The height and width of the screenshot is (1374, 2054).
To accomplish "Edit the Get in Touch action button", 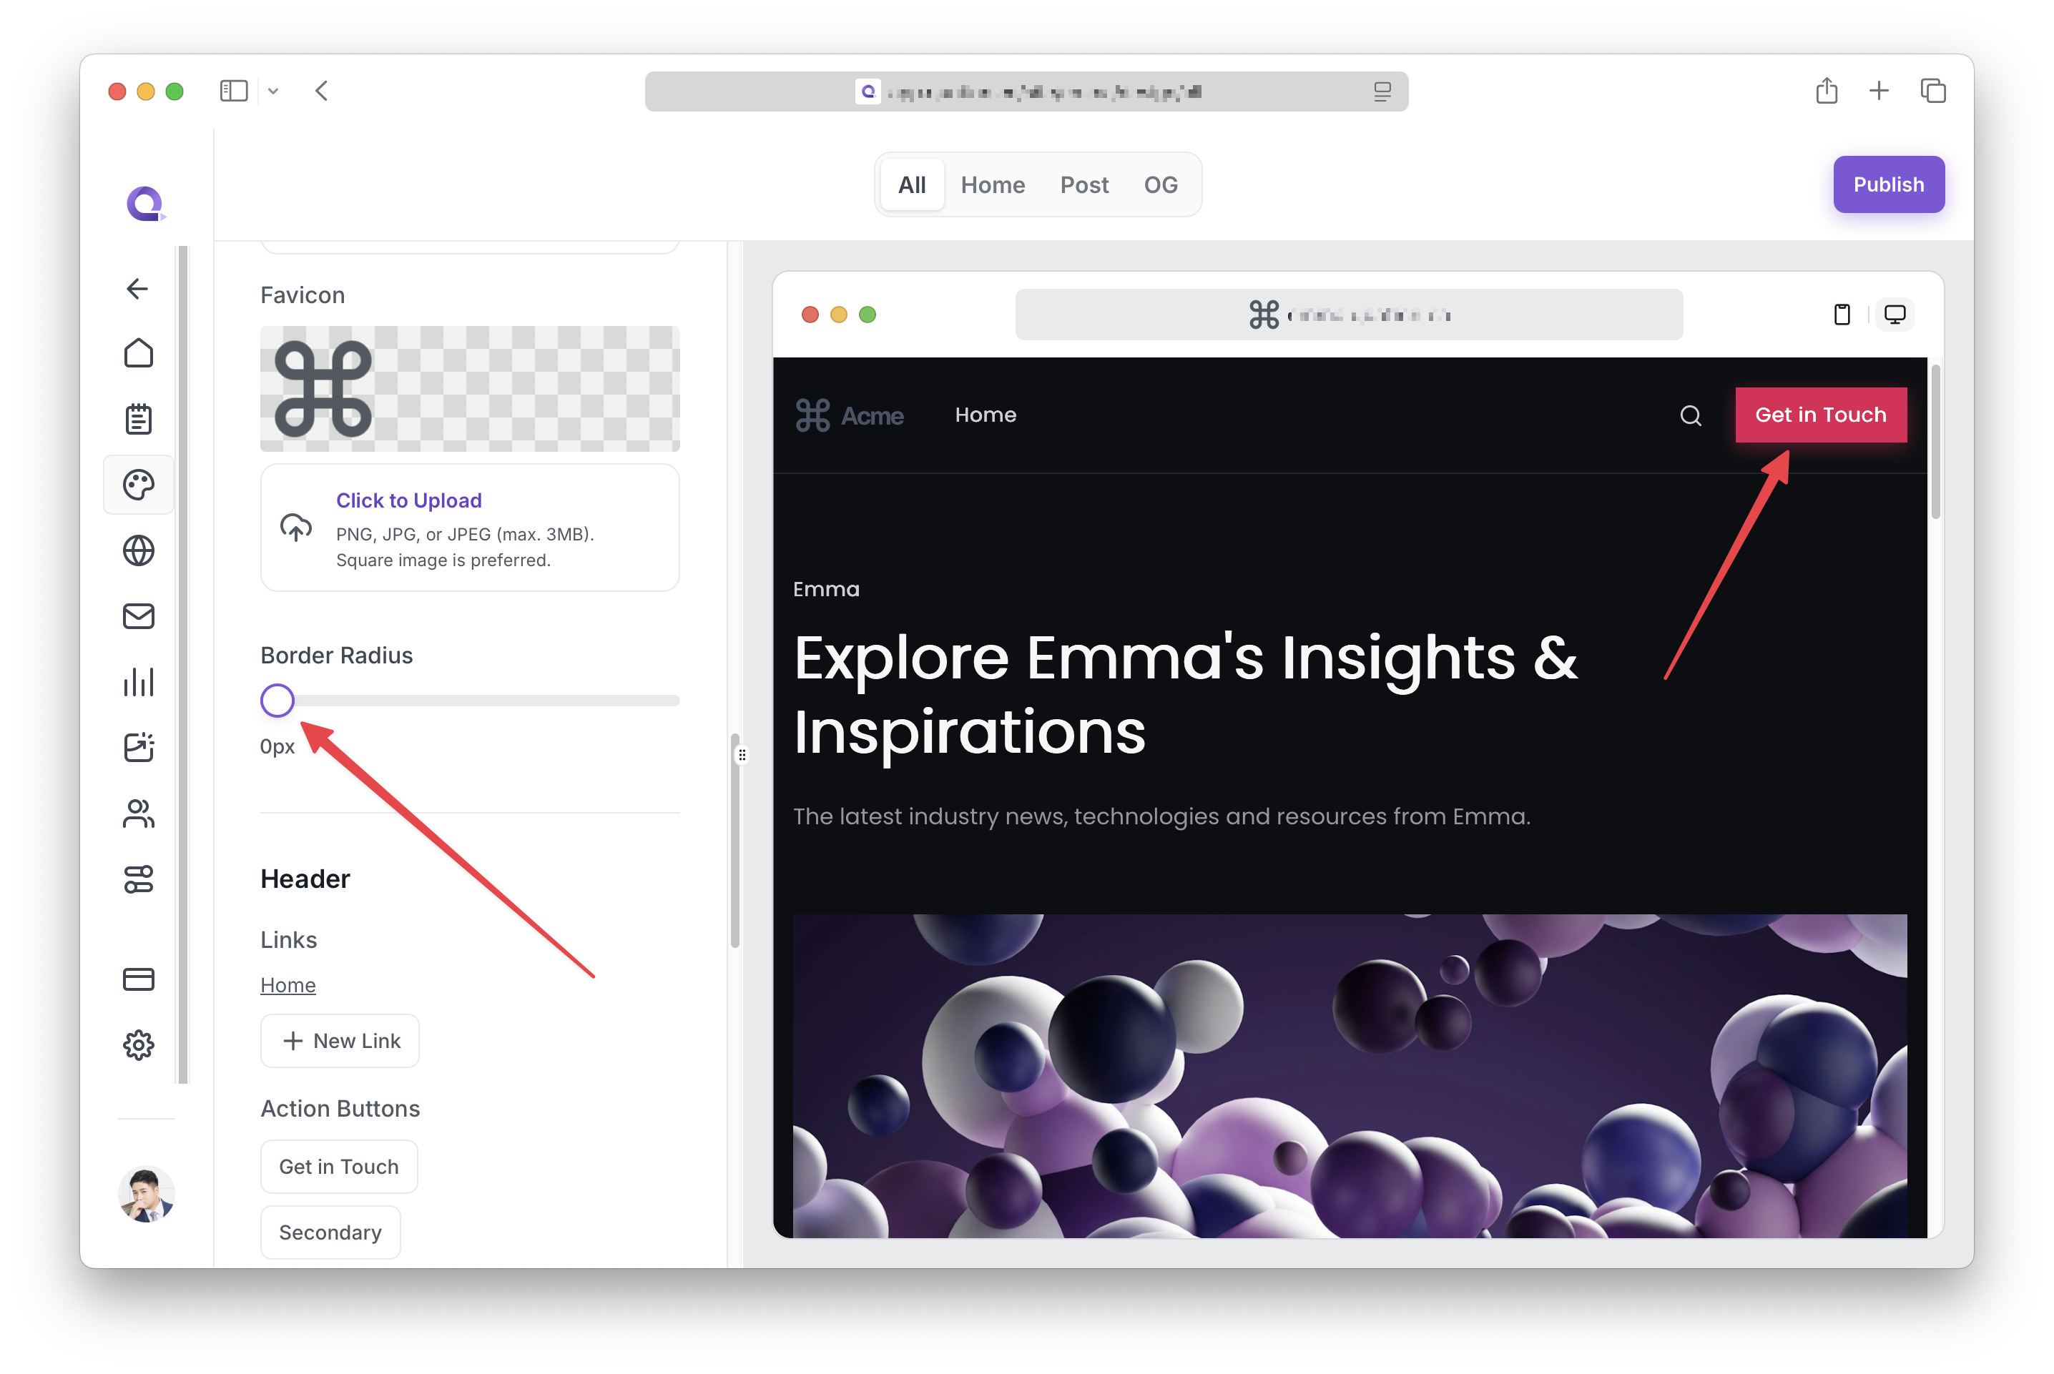I will point(338,1166).
